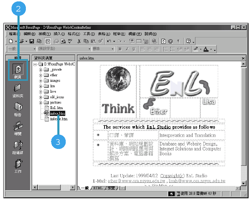
Task: Open the Undo history dropdown arrow
Action: [x=114, y=42]
